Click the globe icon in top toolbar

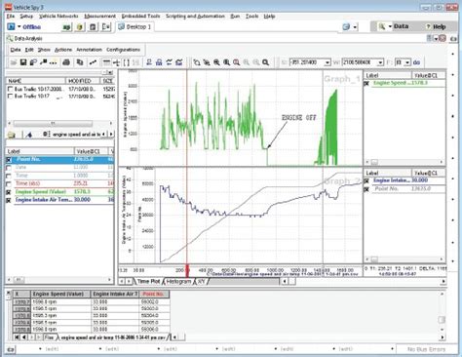click(346, 27)
